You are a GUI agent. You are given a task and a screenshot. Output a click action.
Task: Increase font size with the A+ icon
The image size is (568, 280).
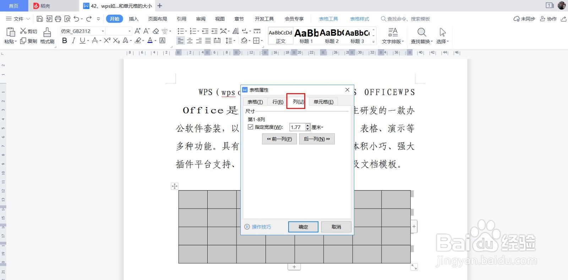tap(137, 31)
